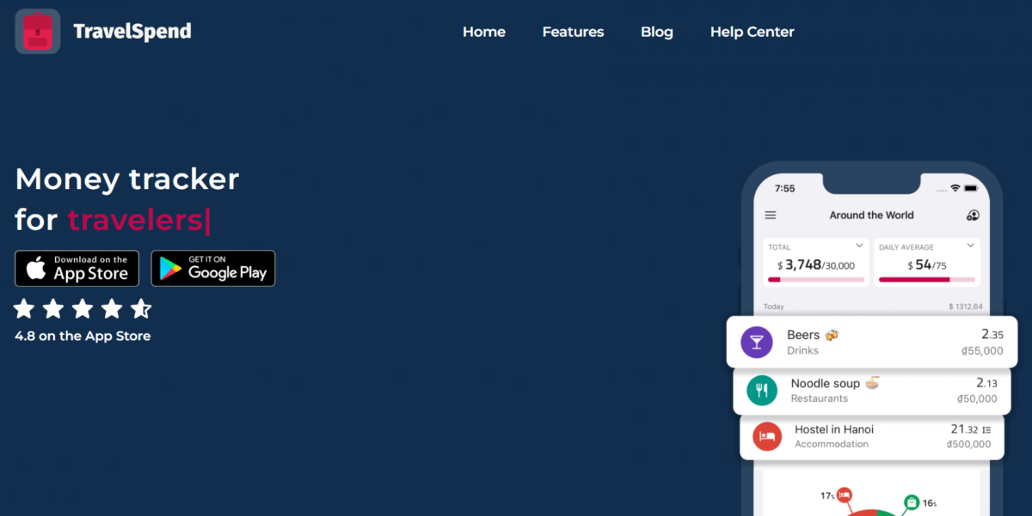Click the TravelSpend backpack logo icon

(x=38, y=32)
